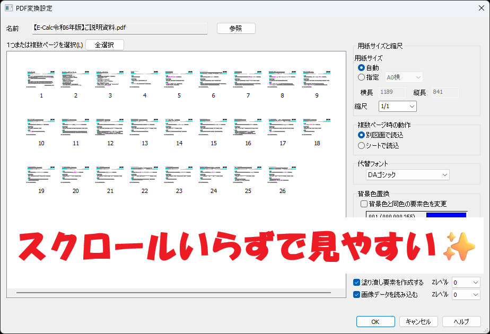This screenshot has width=490, height=334.
Task: Open the A0横 paper size dropdown
Action: pos(404,77)
